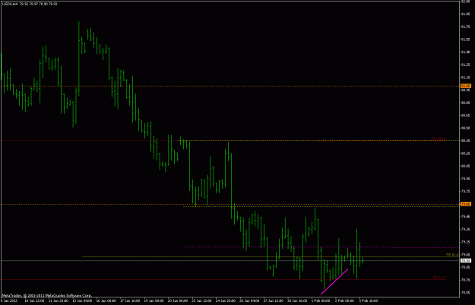Click the MetaTrader copyright notice text
This screenshot has width=475, height=305.
46,295
